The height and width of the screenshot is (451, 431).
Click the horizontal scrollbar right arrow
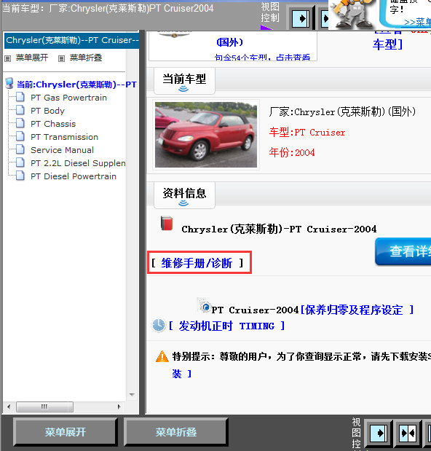(119, 407)
